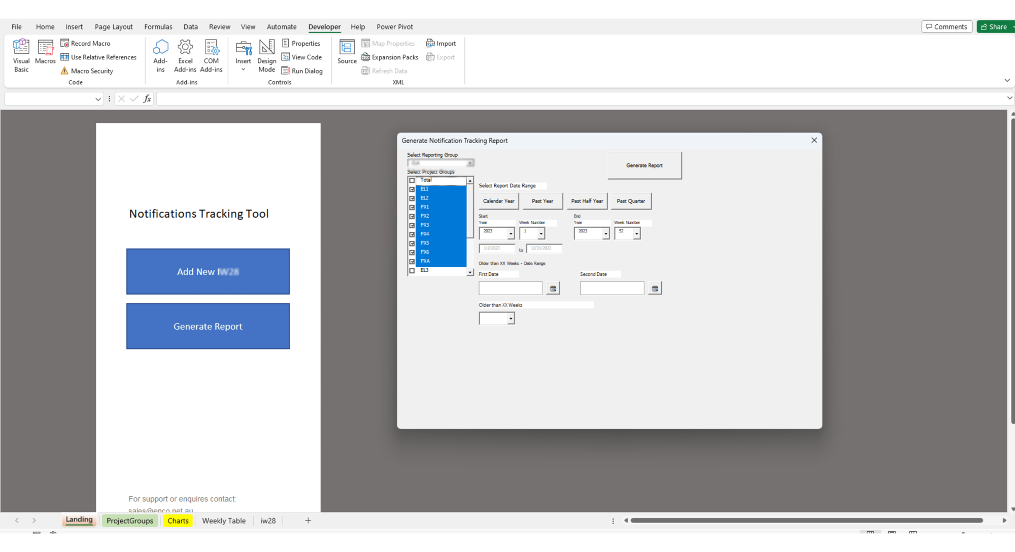1015x552 pixels.
Task: Switch to the Charts sheet tab
Action: (178, 521)
